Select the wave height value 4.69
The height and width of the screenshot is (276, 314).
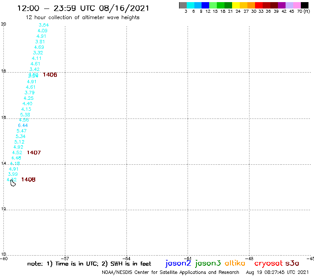click(39, 47)
